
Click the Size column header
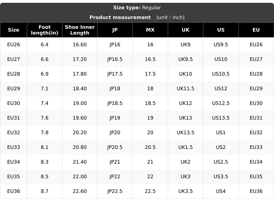click(13, 30)
